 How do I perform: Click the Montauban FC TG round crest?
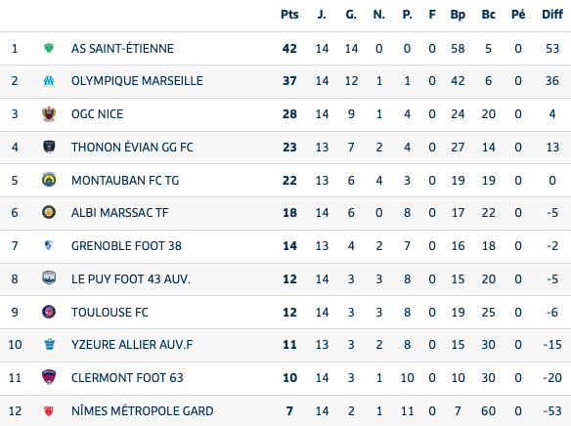49,180
